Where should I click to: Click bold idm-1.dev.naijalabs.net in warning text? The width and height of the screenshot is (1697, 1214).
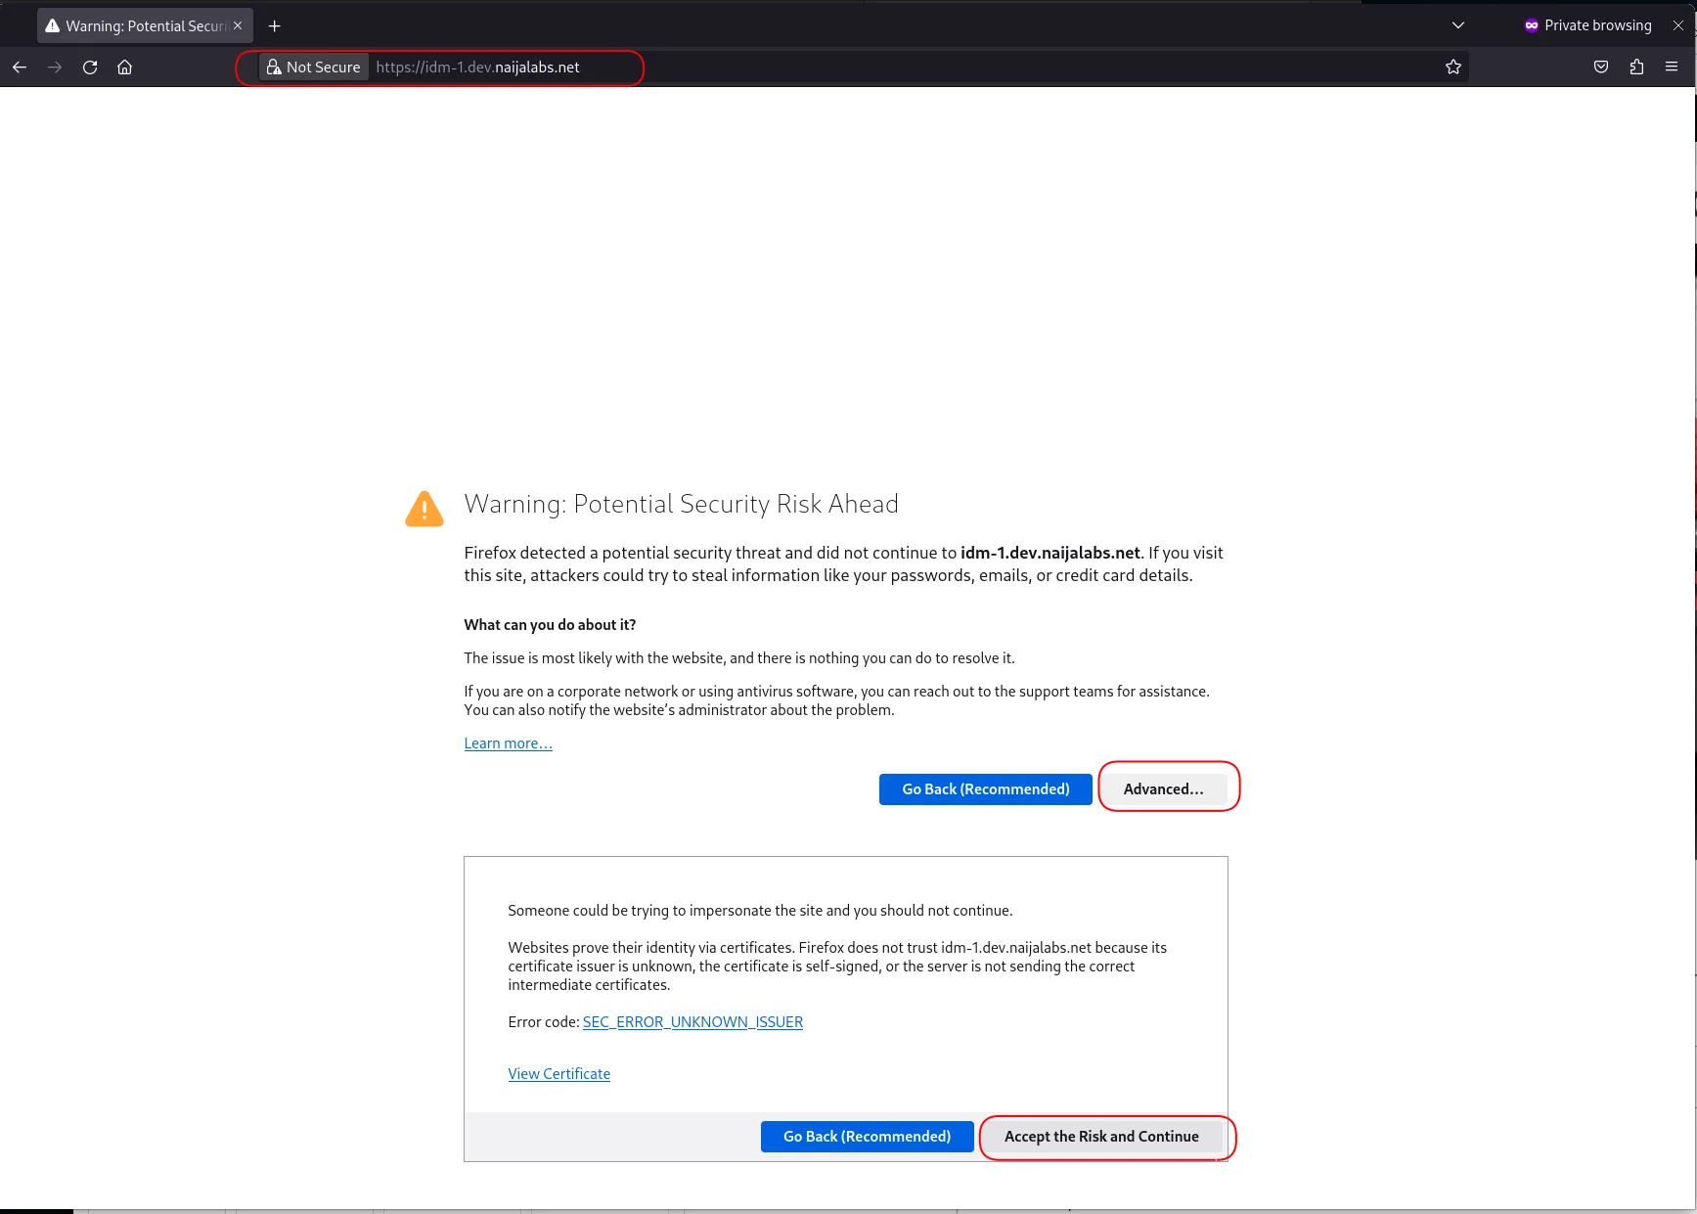[x=1050, y=553]
